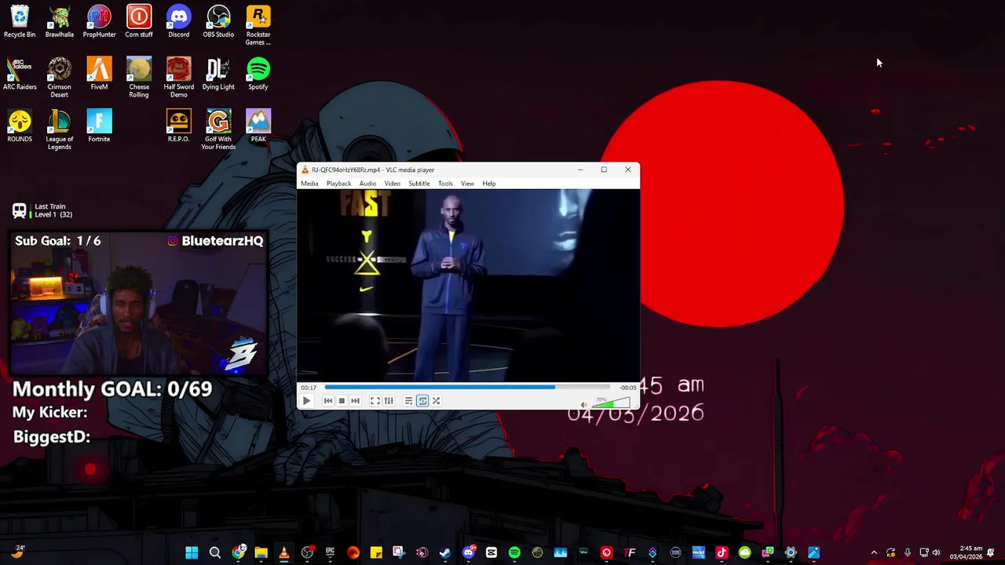Open Discord from the taskbar
Image resolution: width=1005 pixels, height=565 pixels.
[469, 553]
